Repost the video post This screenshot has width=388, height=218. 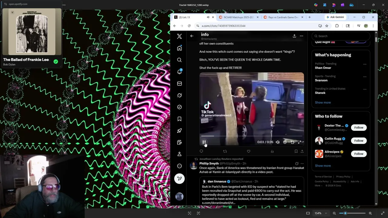point(225,151)
